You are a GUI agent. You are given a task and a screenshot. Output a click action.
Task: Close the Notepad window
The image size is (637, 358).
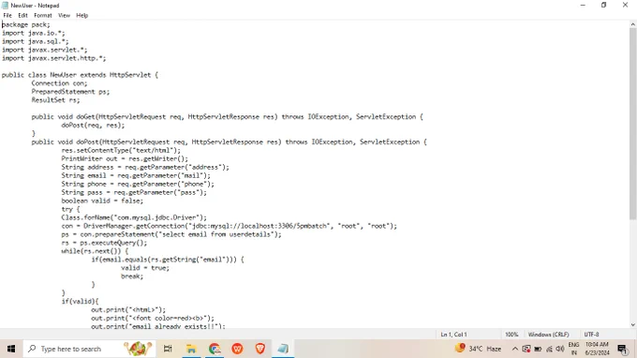pos(625,6)
